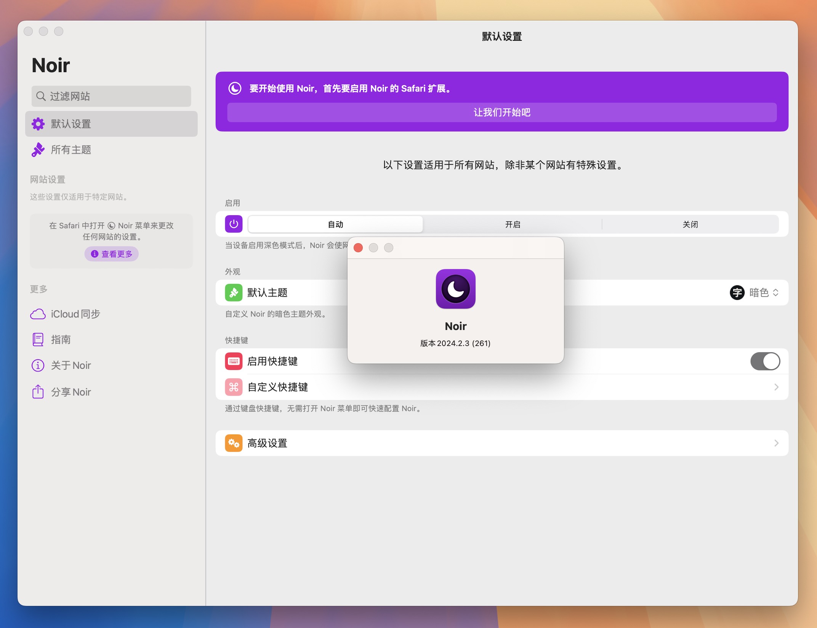Click the 默认设置 window title

(502, 37)
